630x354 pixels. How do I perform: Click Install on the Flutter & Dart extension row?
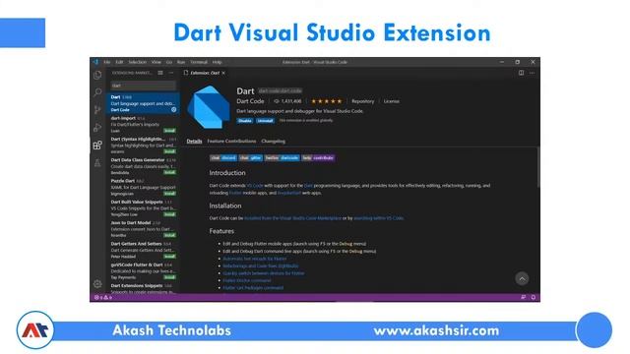click(x=169, y=277)
